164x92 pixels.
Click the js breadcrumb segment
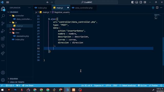coord(36,12)
